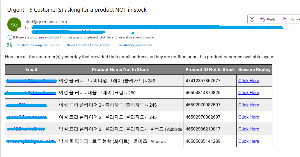Viewport: 300px width, 157px height.
Task: Open Translation preferences
Action: tap(134, 45)
